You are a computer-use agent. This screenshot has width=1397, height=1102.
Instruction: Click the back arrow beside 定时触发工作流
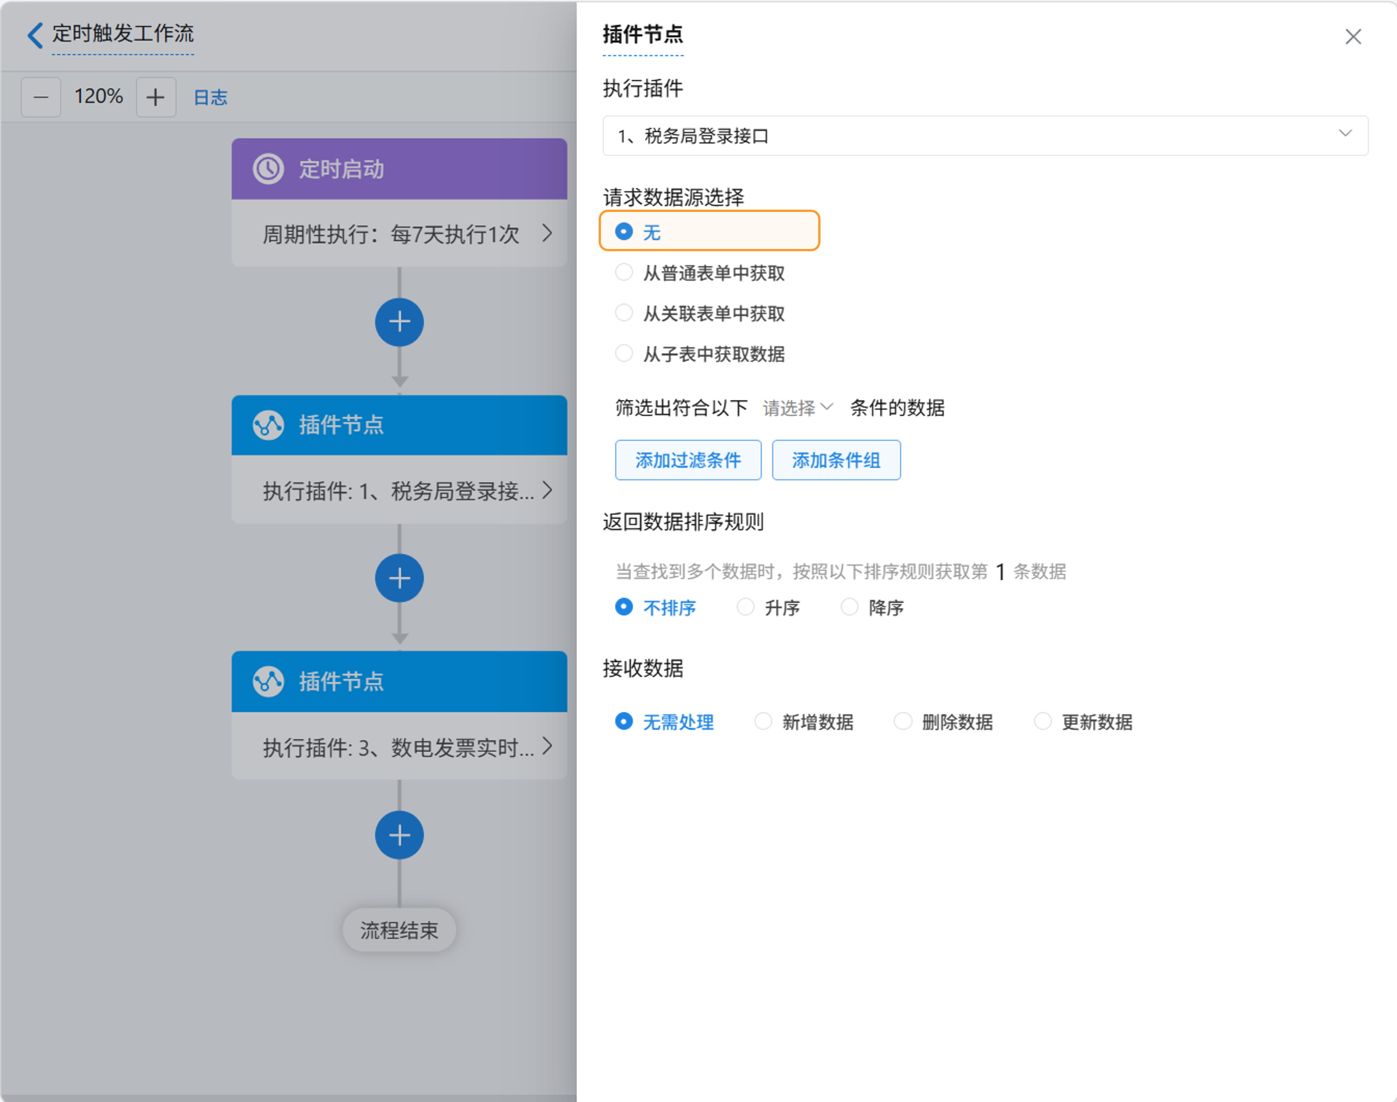(x=36, y=35)
